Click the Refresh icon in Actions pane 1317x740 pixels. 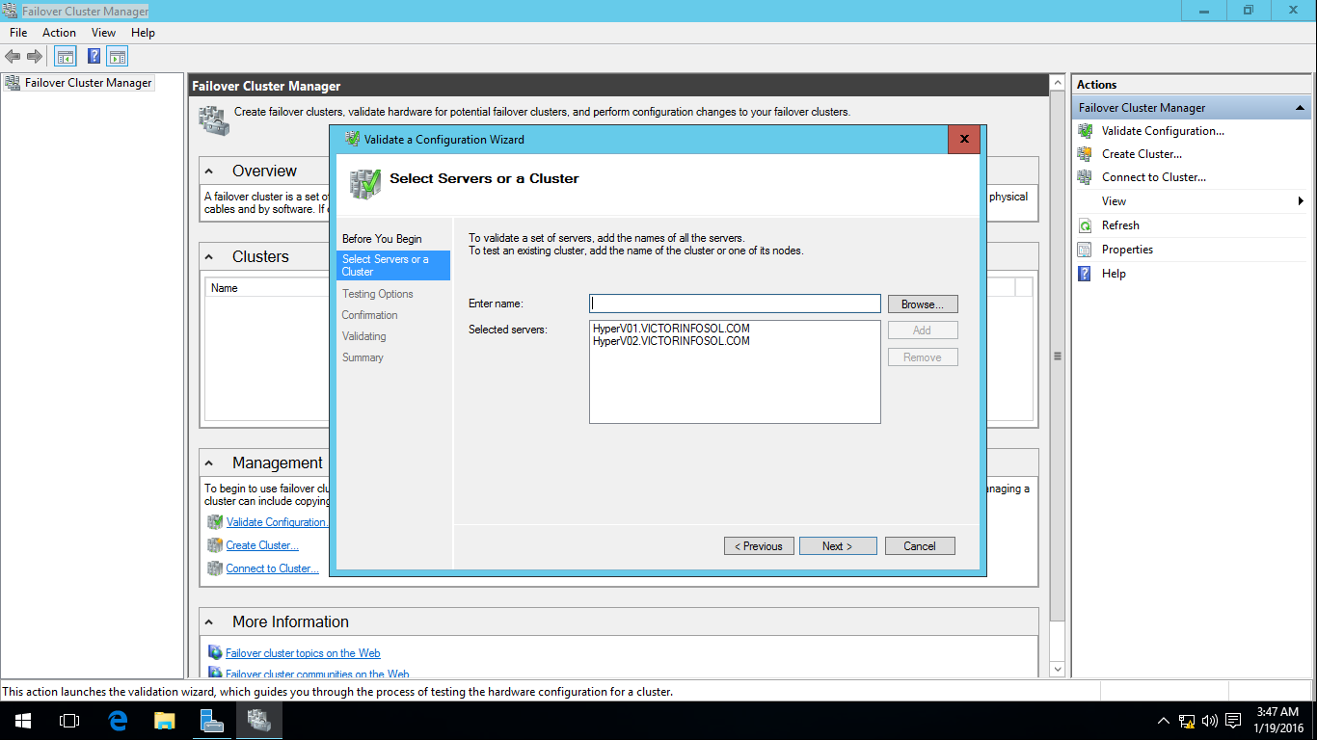point(1085,225)
